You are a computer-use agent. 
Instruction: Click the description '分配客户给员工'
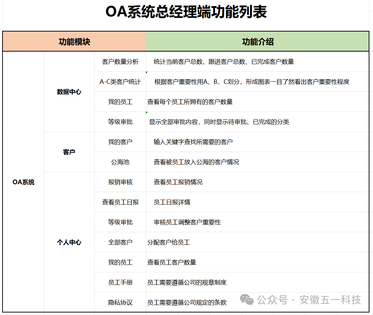(168, 242)
